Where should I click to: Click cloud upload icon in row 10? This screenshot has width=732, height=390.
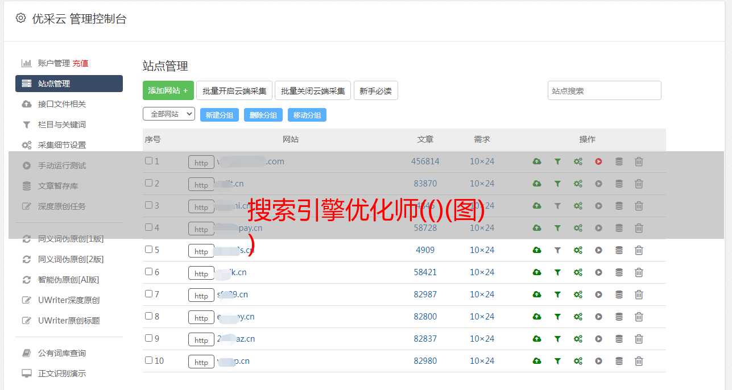[537, 361]
